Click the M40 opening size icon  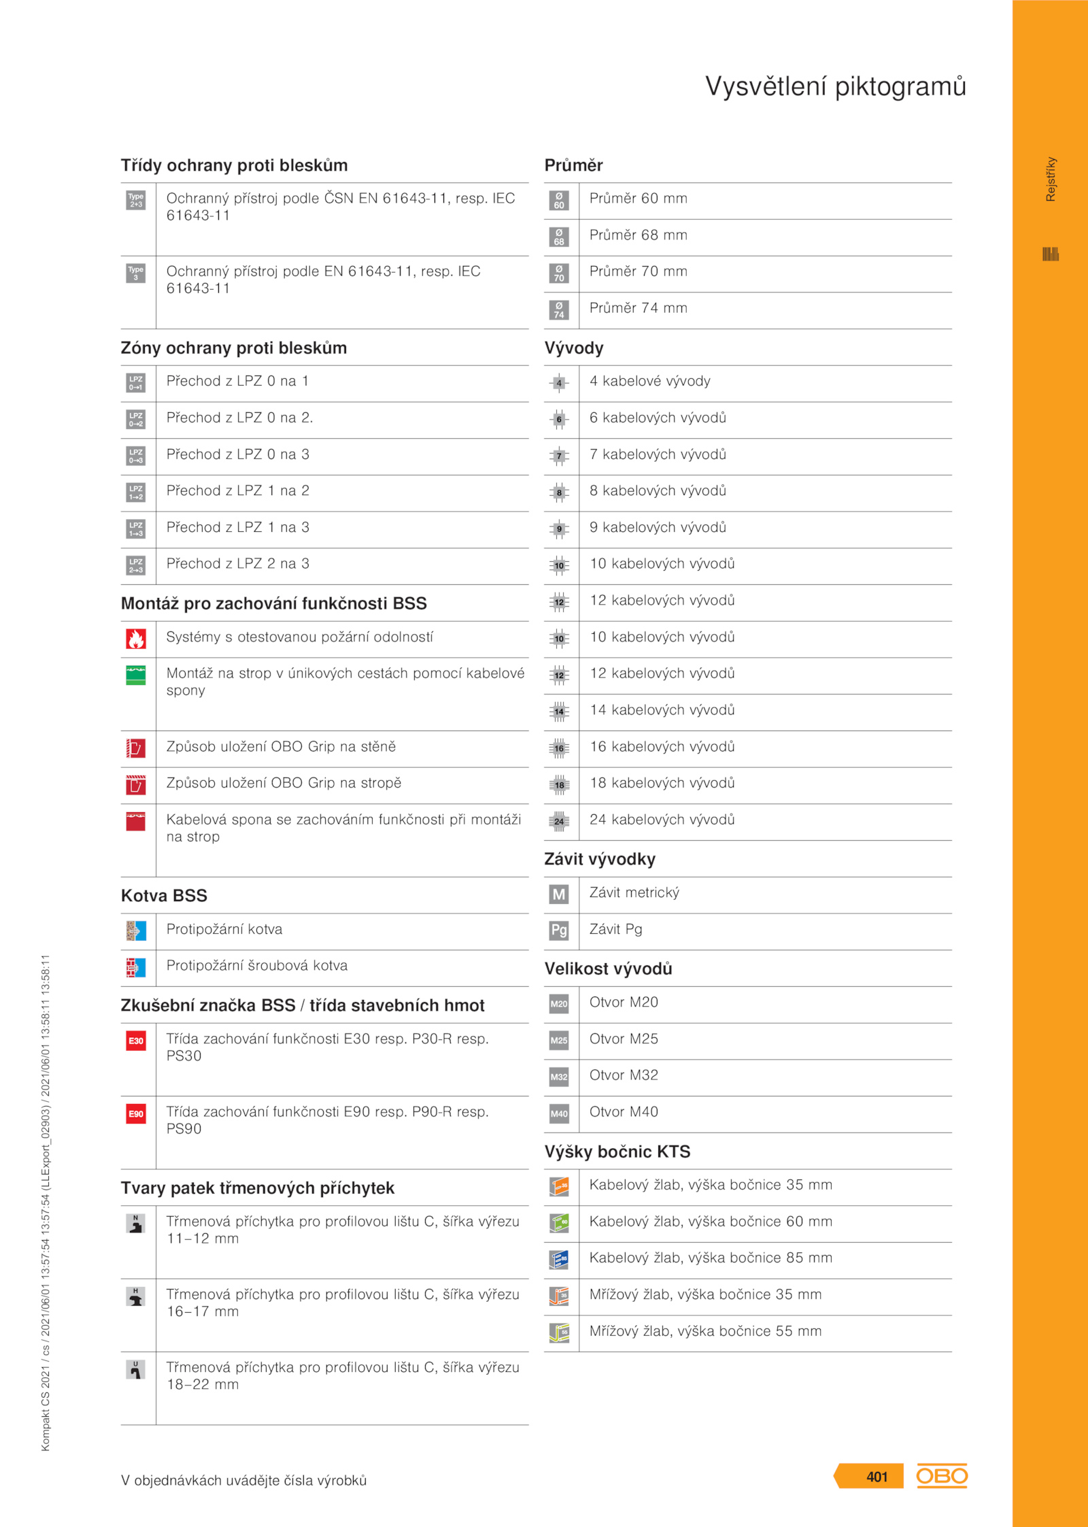click(x=559, y=1113)
